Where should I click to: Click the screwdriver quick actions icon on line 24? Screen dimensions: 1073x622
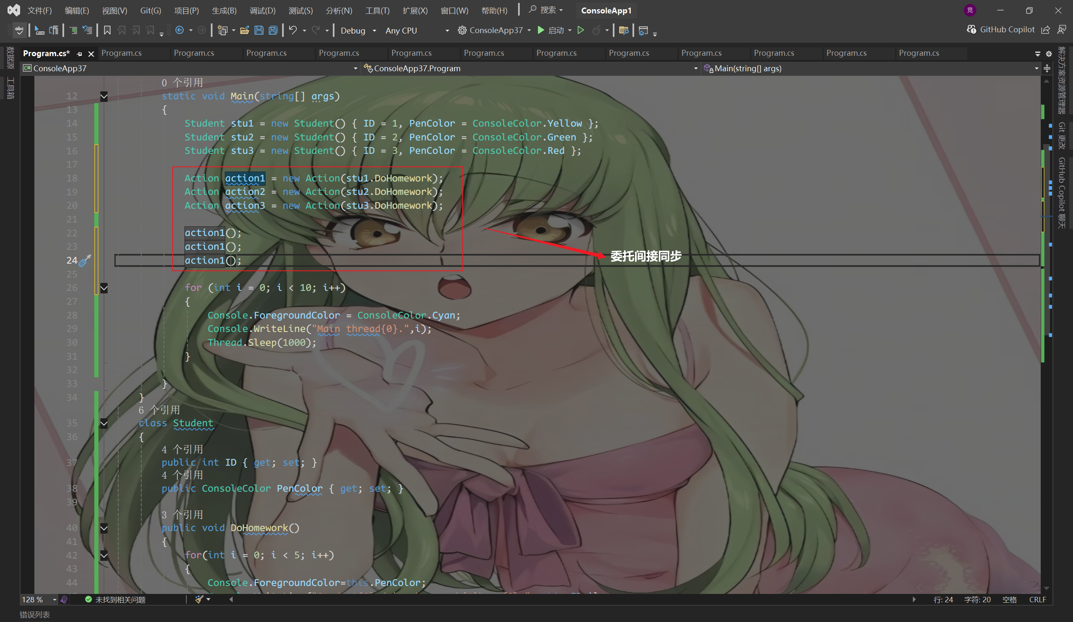coord(85,261)
